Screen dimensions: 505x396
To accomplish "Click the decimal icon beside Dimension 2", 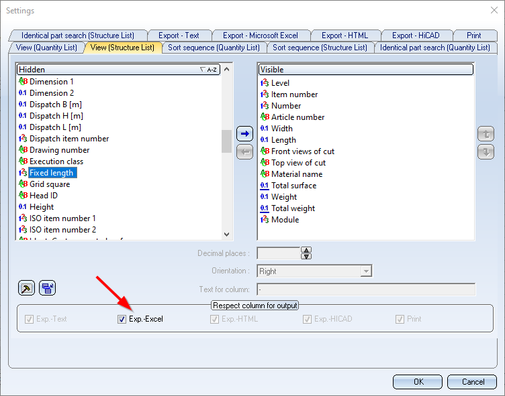I will click(x=23, y=93).
